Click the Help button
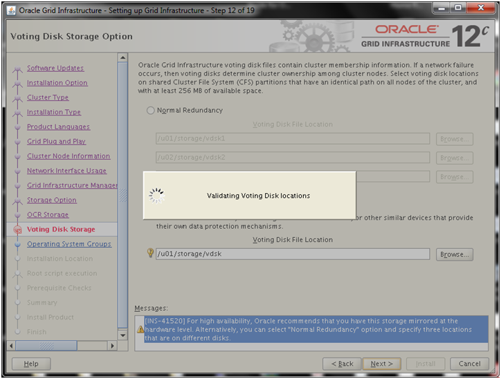Viewport: 501px width, 379px height. tap(31, 364)
